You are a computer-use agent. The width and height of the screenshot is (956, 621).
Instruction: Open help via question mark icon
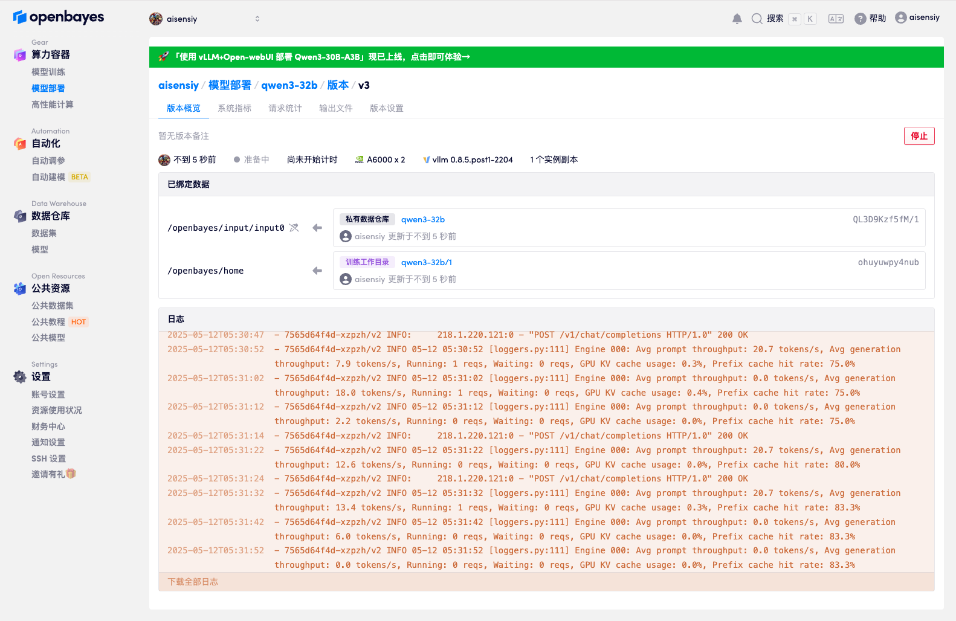coord(860,19)
